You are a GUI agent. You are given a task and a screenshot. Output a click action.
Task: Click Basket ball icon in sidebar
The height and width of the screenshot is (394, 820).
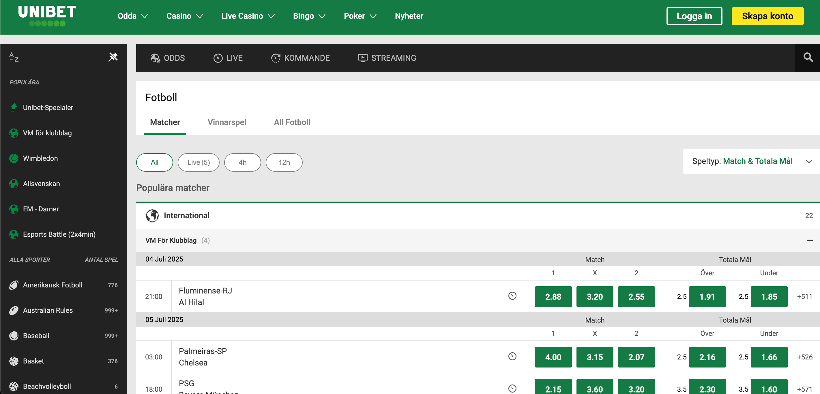coord(14,361)
